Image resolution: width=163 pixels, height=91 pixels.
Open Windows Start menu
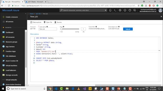(x=3, y=89)
